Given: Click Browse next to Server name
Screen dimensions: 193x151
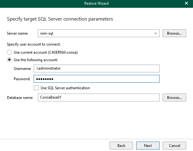Looking at the screenshot, I should point(174,33).
